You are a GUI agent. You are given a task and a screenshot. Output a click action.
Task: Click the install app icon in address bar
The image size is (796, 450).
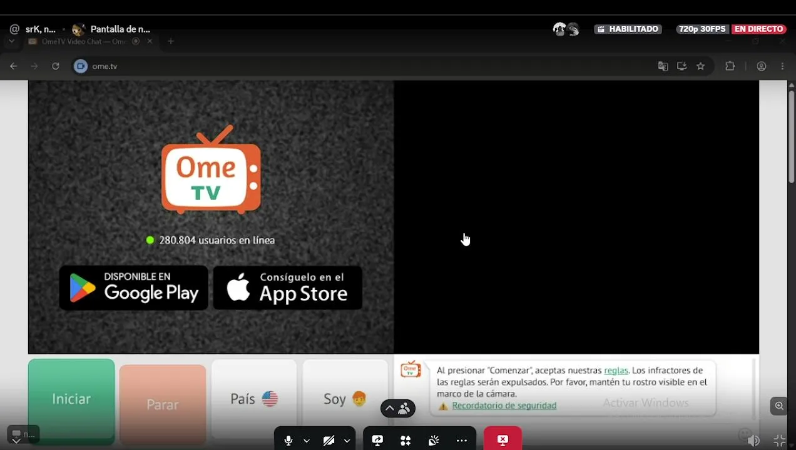(681, 66)
